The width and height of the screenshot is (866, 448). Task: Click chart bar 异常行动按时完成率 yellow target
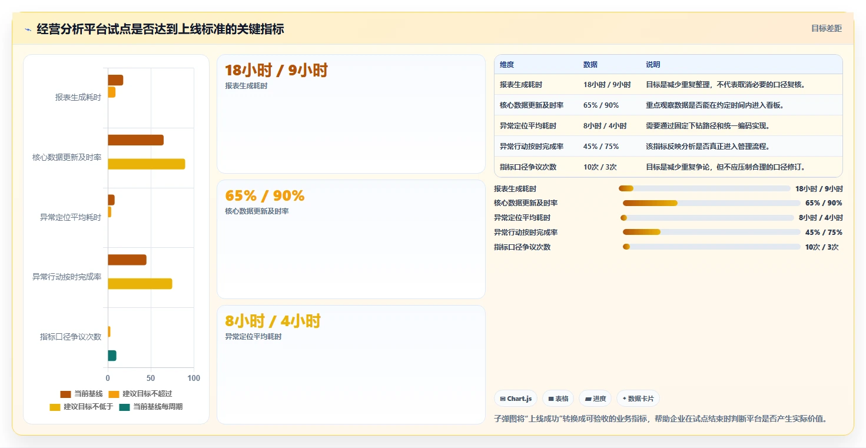(140, 284)
